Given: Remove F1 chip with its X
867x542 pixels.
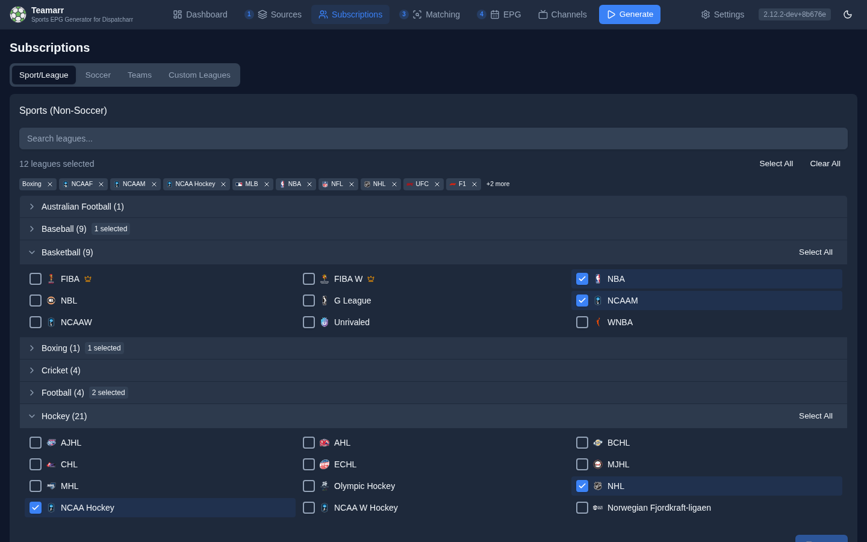Looking at the screenshot, I should click(474, 184).
